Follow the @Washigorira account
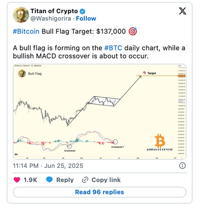Viewport: 200px width, 209px height. pyautogui.click(x=86, y=18)
